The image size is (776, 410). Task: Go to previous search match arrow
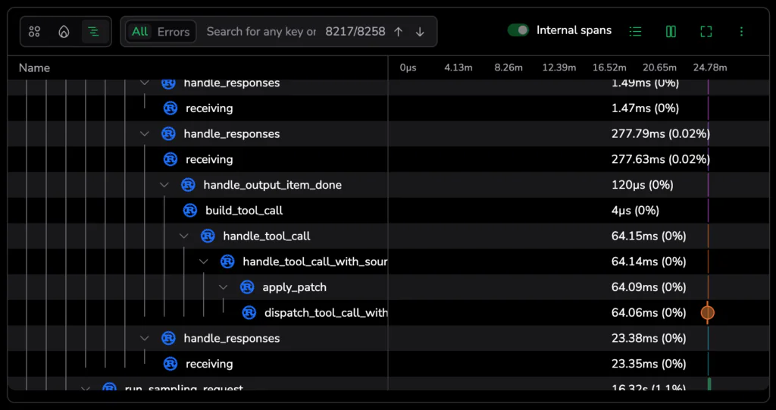[x=399, y=32]
